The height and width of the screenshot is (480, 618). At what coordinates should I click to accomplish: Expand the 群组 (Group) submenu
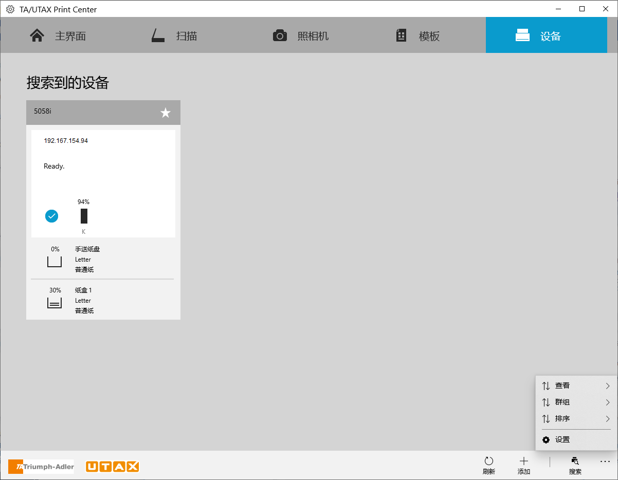(x=574, y=402)
